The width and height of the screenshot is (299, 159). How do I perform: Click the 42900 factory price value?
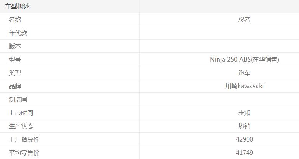tap(244, 140)
